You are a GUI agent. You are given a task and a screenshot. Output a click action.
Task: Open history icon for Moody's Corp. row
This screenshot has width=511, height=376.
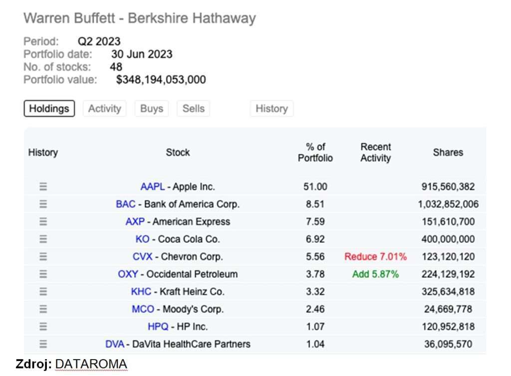pos(43,309)
